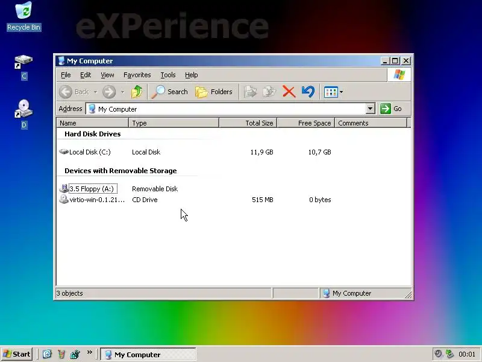482x362 pixels.
Task: Click the Windows flag logo in menu bar
Action: [399, 75]
